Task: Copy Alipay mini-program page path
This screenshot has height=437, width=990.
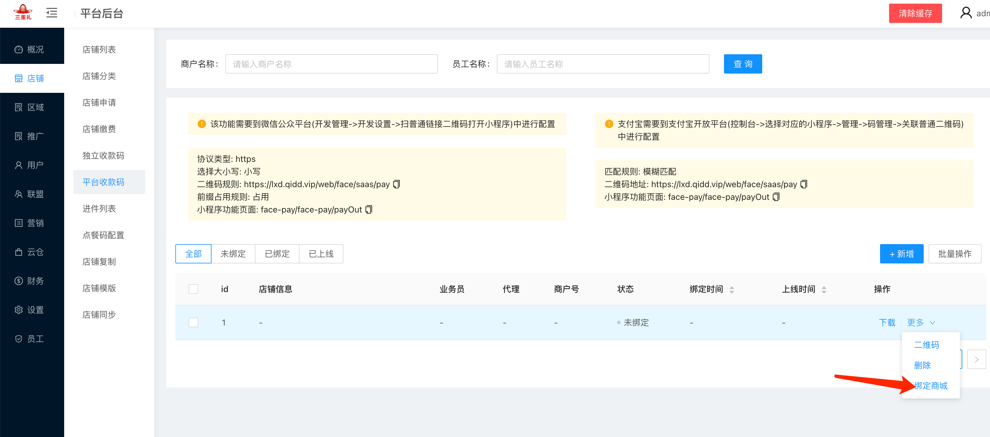Action: [776, 197]
